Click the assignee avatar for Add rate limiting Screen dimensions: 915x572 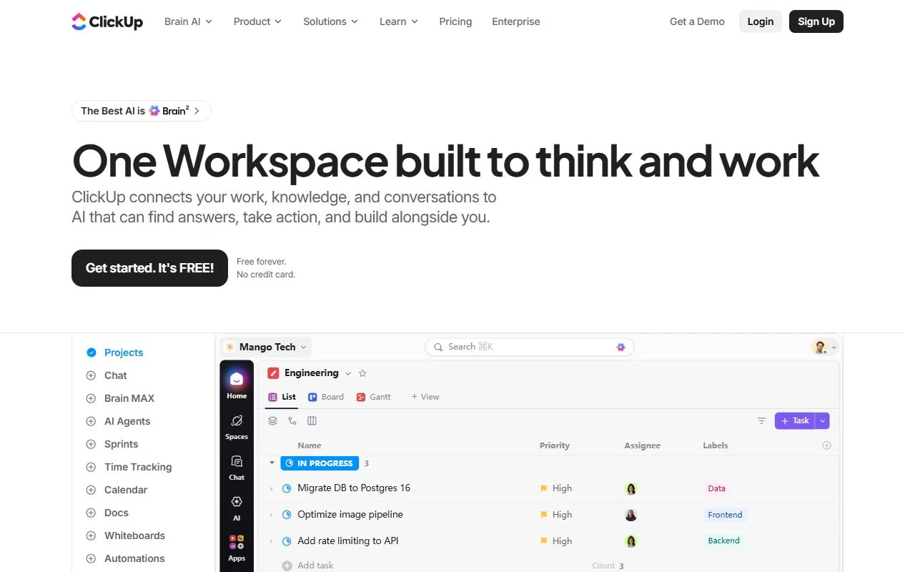[x=631, y=541]
